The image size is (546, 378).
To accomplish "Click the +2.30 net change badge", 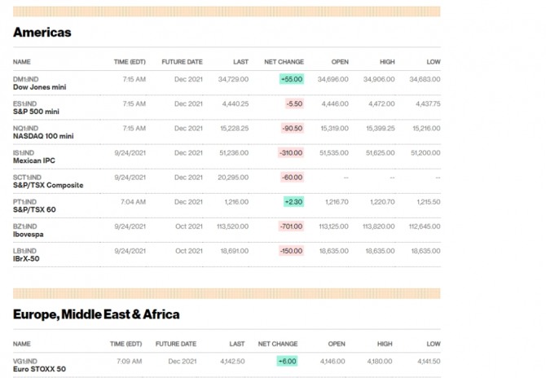I will [x=293, y=202].
